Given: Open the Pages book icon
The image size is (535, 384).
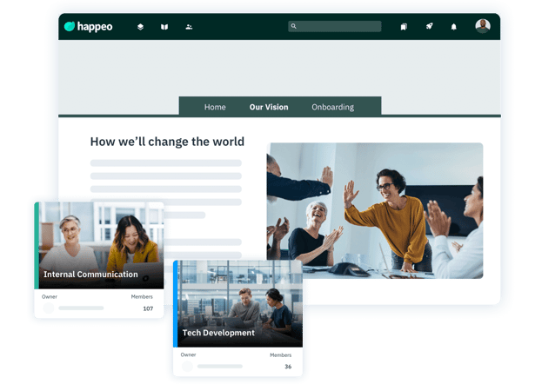Looking at the screenshot, I should pyautogui.click(x=164, y=27).
